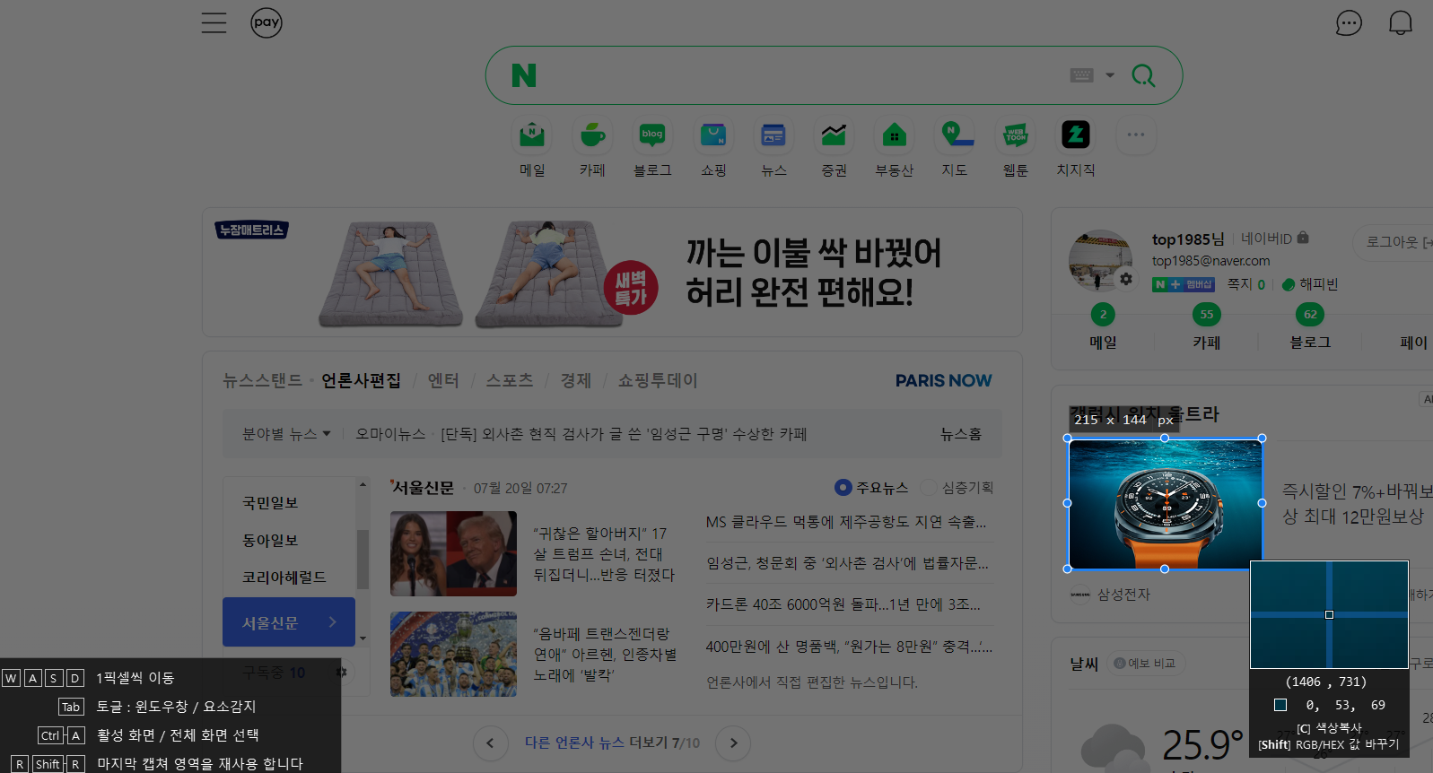This screenshot has height=773, width=1433.
Task: Open the 뉴스홈 link
Action: click(960, 434)
